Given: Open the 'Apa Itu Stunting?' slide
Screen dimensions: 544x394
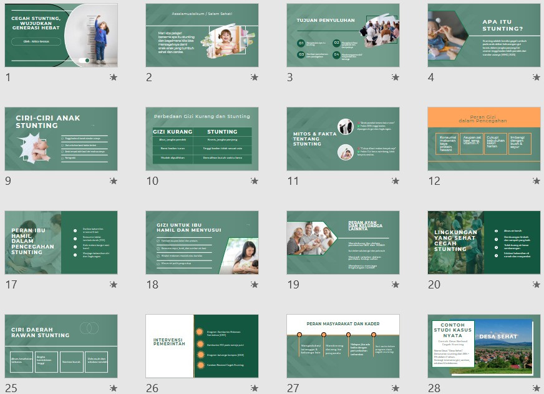Looking at the screenshot, I should tap(484, 35).
